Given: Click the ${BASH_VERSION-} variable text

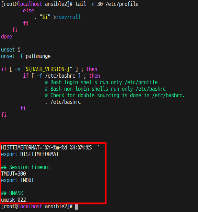Looking at the screenshot, I should 48,69.
